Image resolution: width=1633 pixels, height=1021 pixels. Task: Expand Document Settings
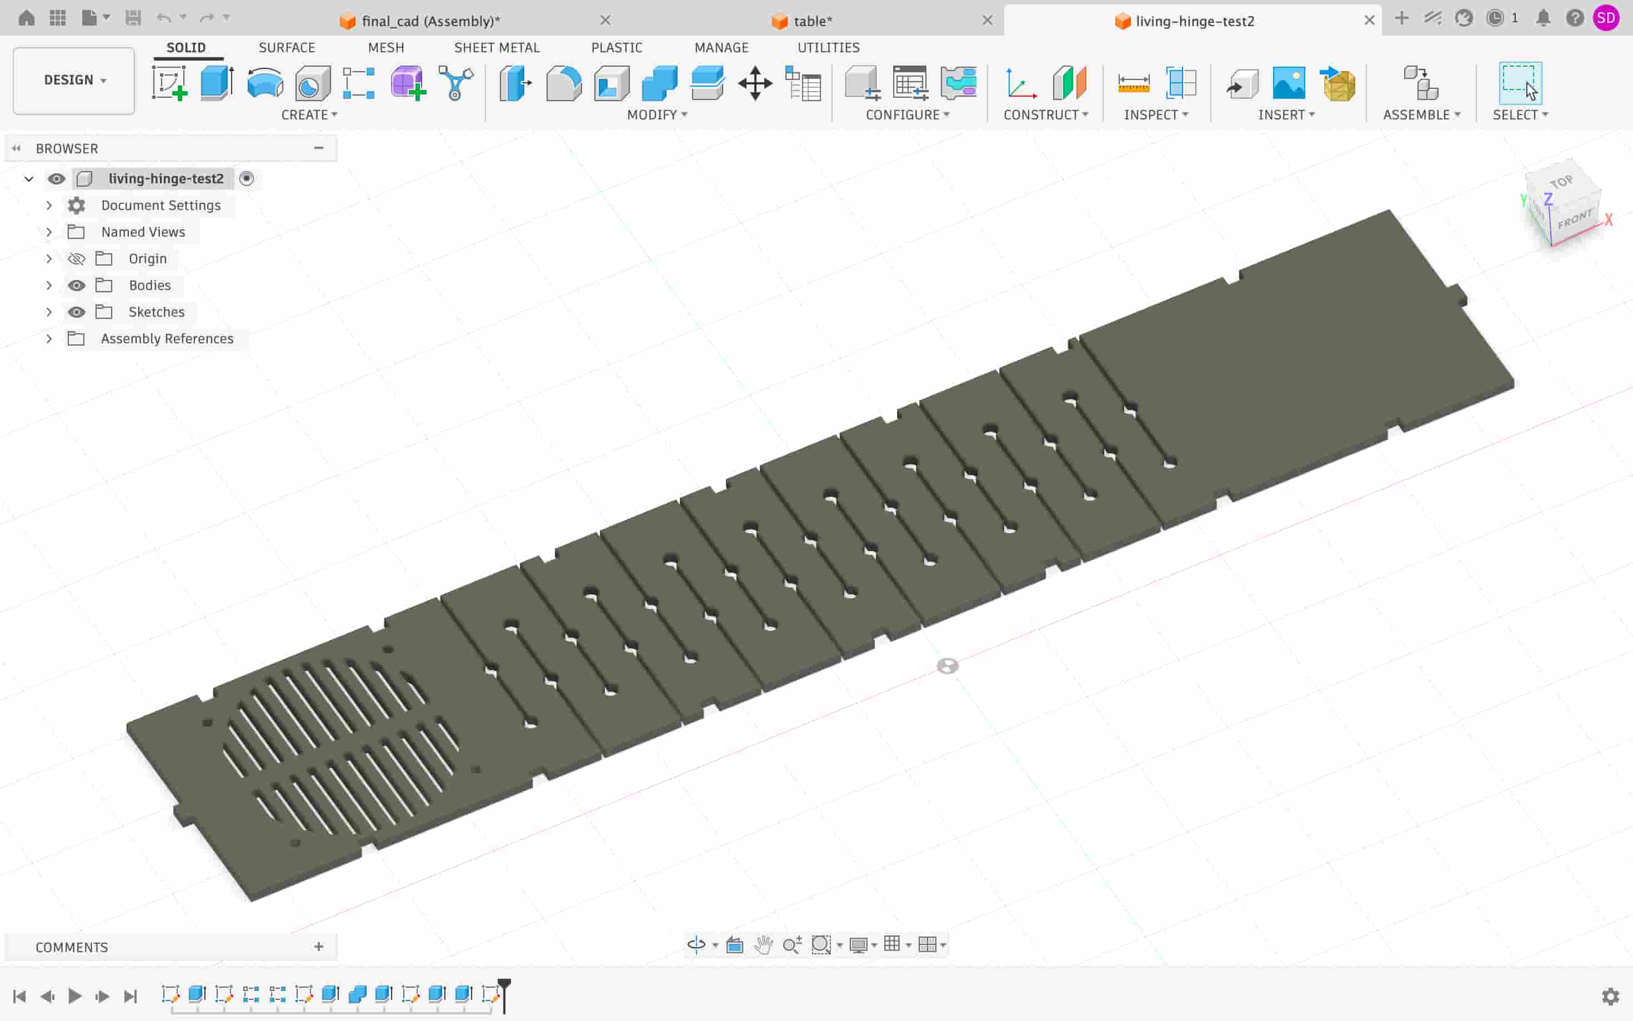49,206
